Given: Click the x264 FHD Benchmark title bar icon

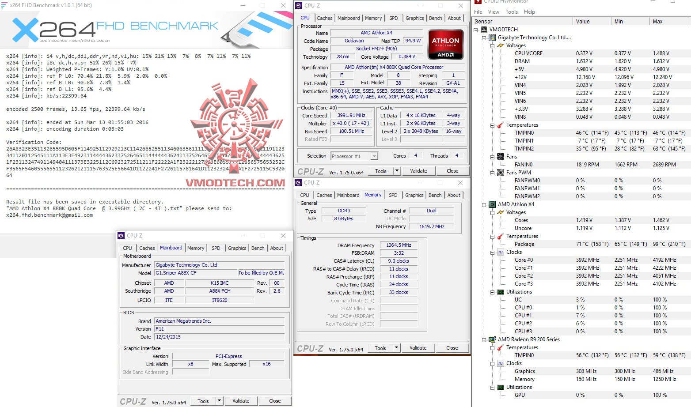Looking at the screenshot, I should click(4, 5).
